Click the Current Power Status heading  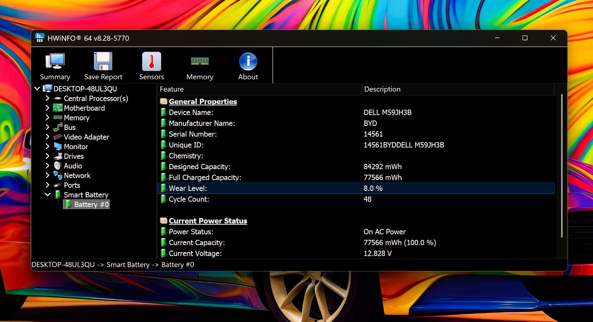tap(208, 221)
